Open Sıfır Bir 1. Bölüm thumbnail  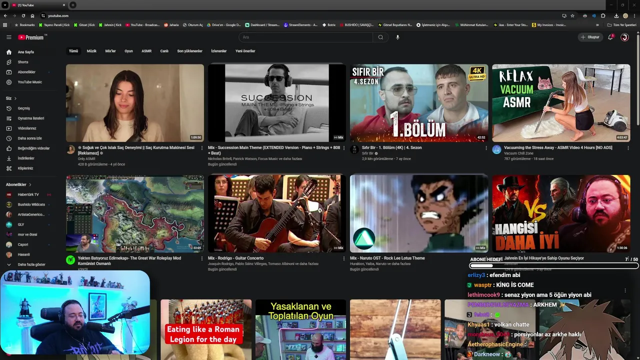(419, 103)
